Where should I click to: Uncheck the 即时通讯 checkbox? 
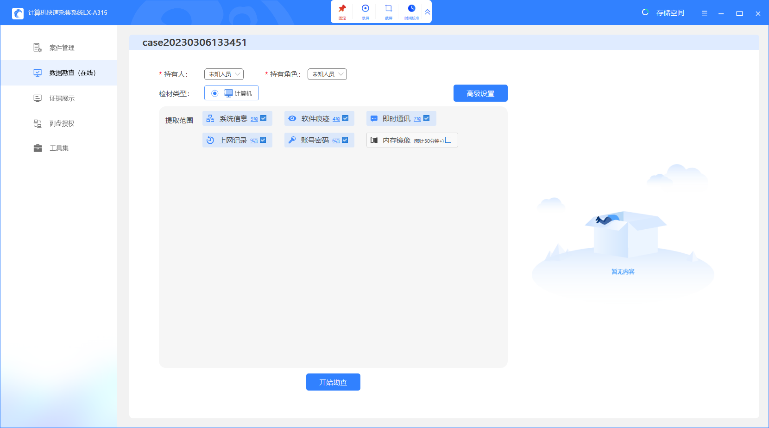427,118
